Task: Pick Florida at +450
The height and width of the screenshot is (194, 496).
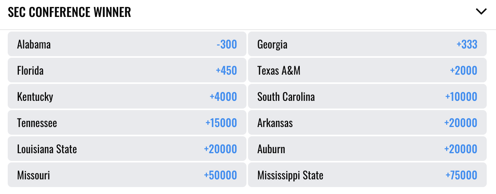Action: tap(127, 70)
